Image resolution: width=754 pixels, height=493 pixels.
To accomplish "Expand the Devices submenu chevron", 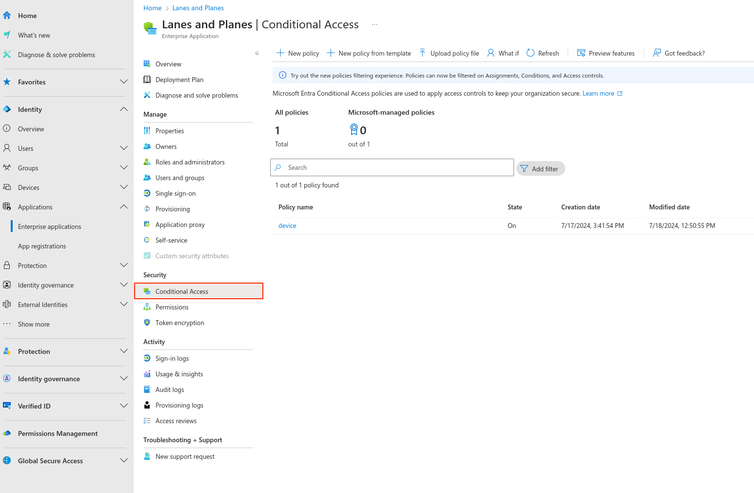I will pyautogui.click(x=124, y=187).
